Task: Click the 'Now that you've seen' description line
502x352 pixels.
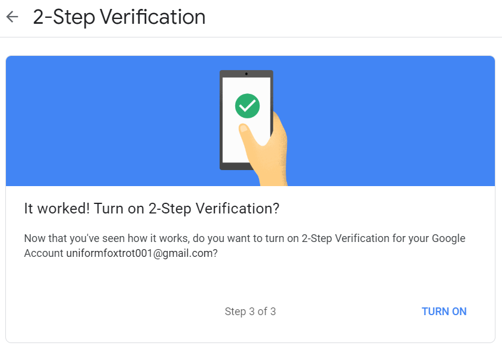Action: coord(245,238)
